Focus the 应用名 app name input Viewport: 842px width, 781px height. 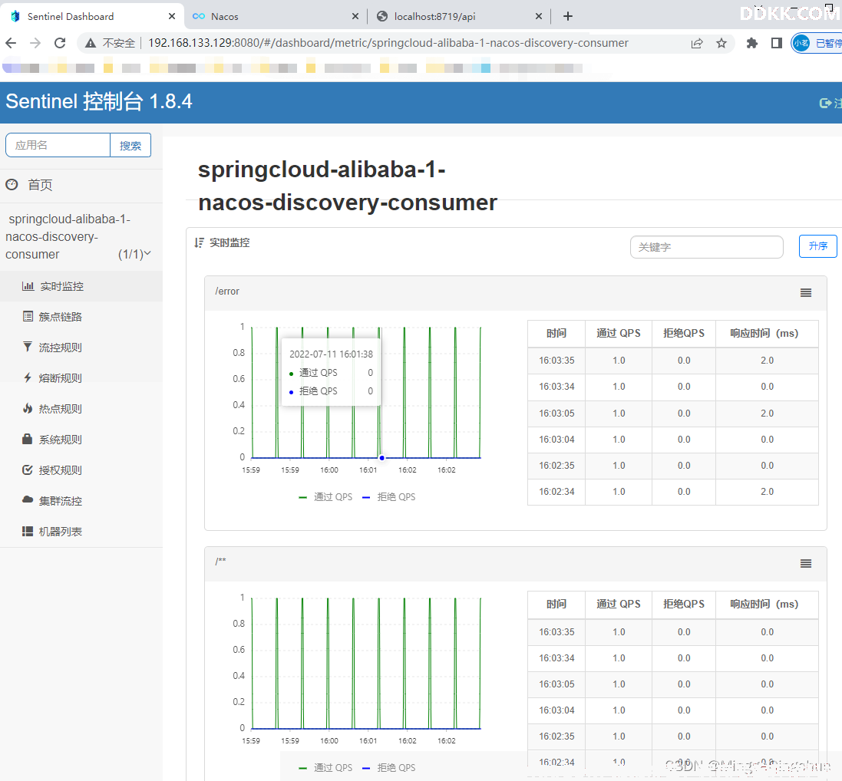tap(58, 146)
